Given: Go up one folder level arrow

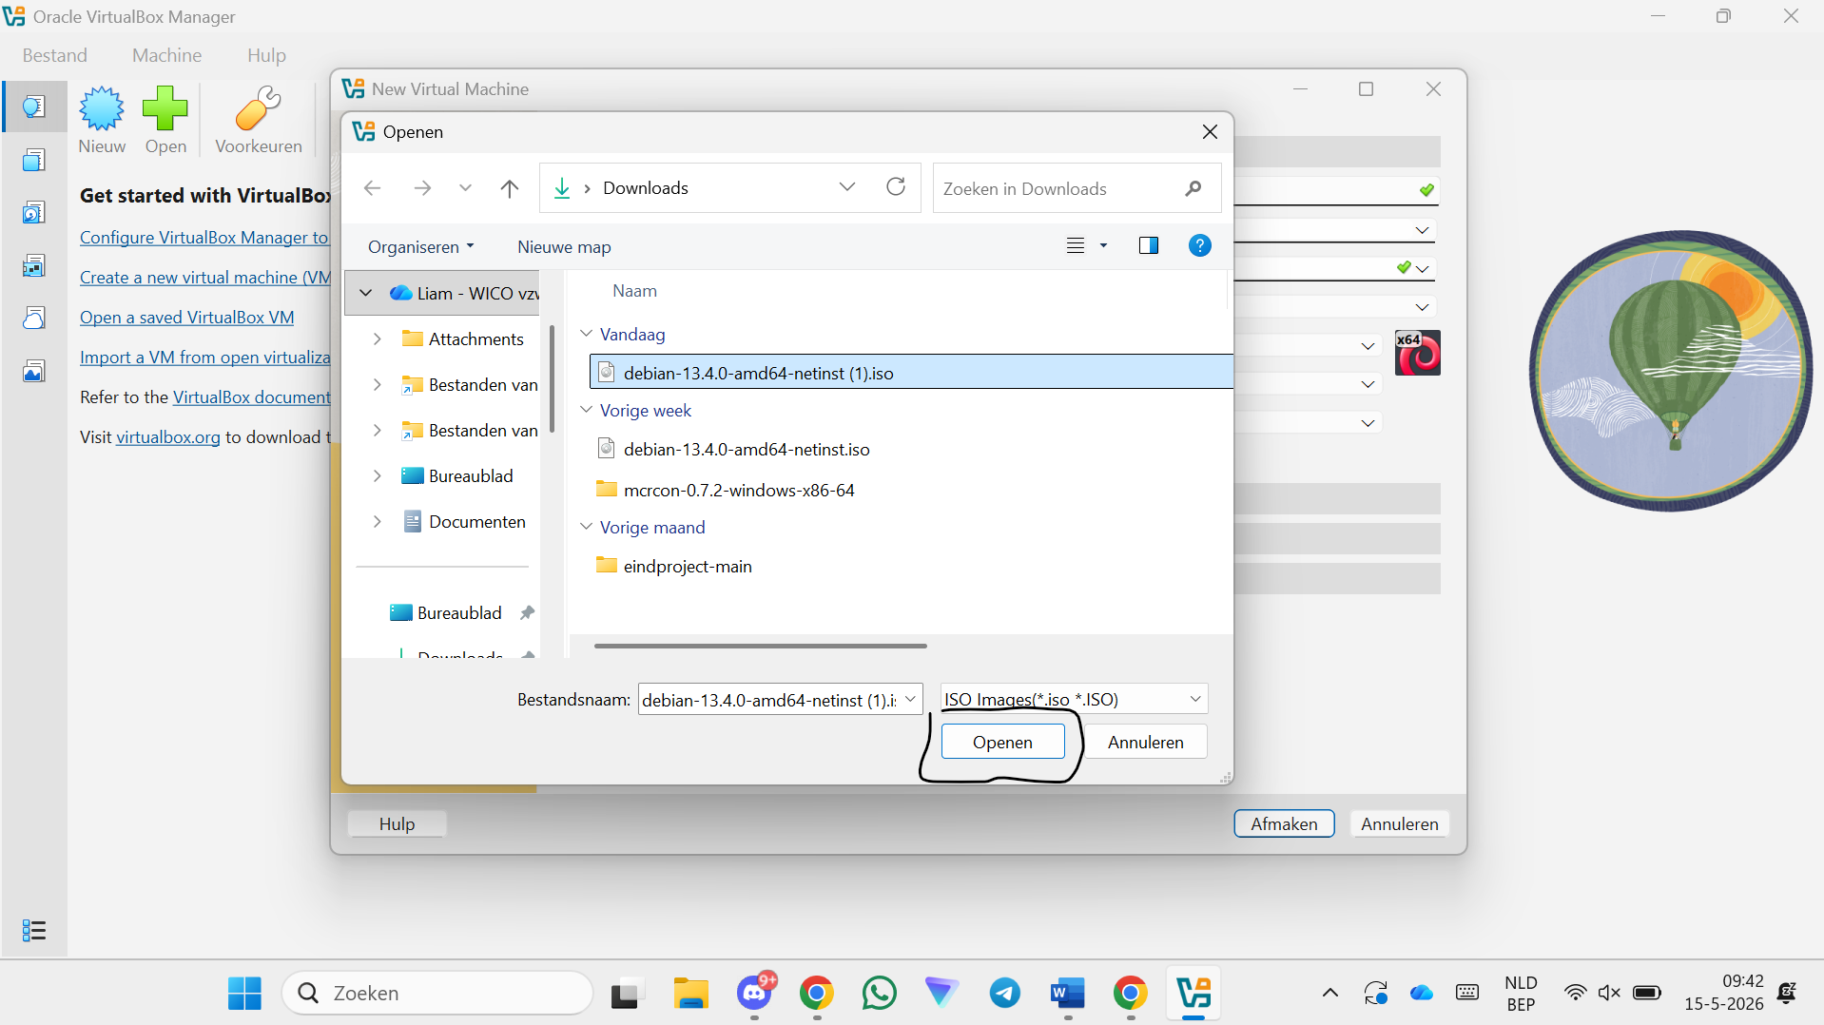Looking at the screenshot, I should coord(510,188).
